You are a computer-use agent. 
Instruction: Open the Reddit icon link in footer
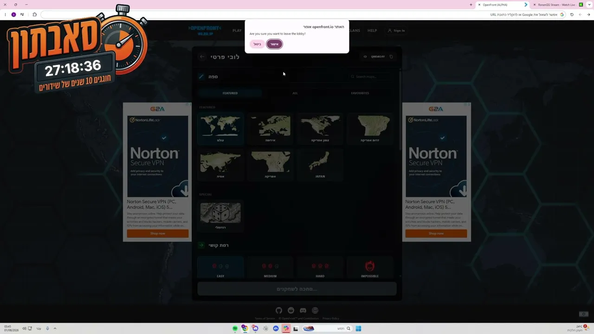pos(291,310)
